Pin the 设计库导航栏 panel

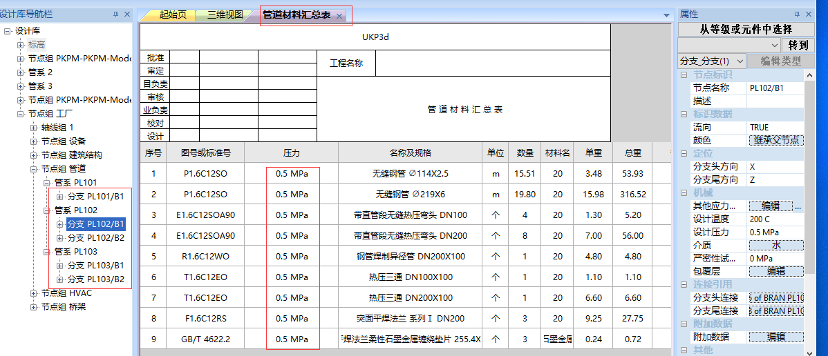point(115,14)
